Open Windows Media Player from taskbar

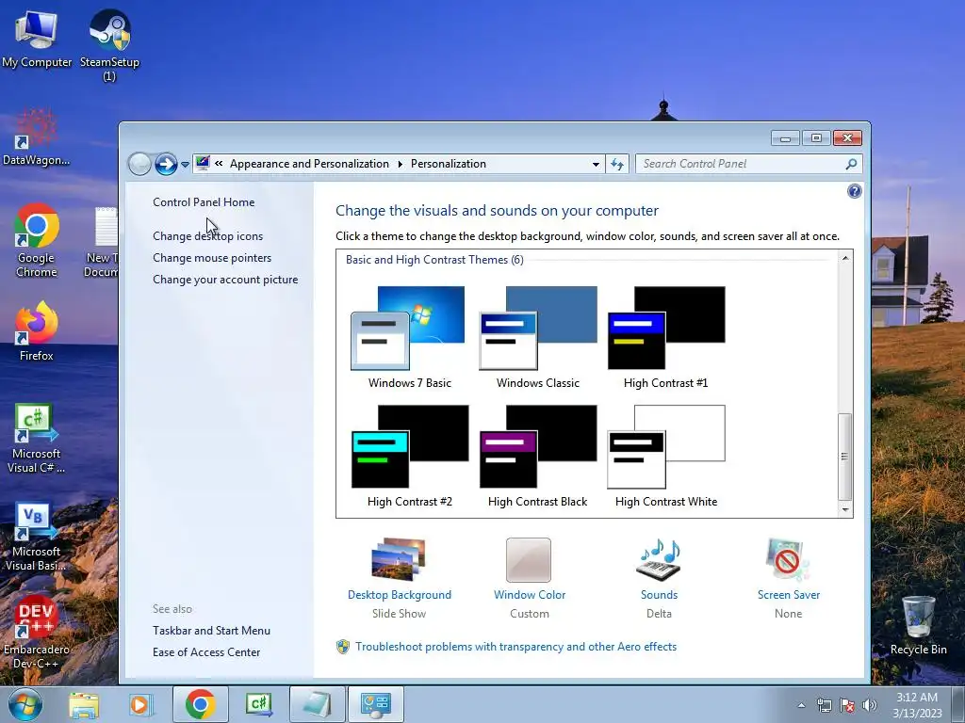tap(140, 704)
